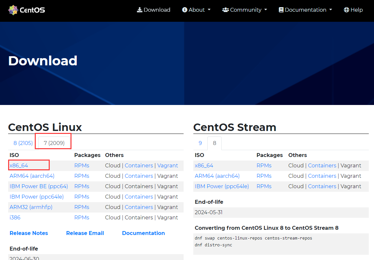Open CentOS Stream ARM64 (aarch64) ISO link
374x260 pixels.
(x=217, y=176)
